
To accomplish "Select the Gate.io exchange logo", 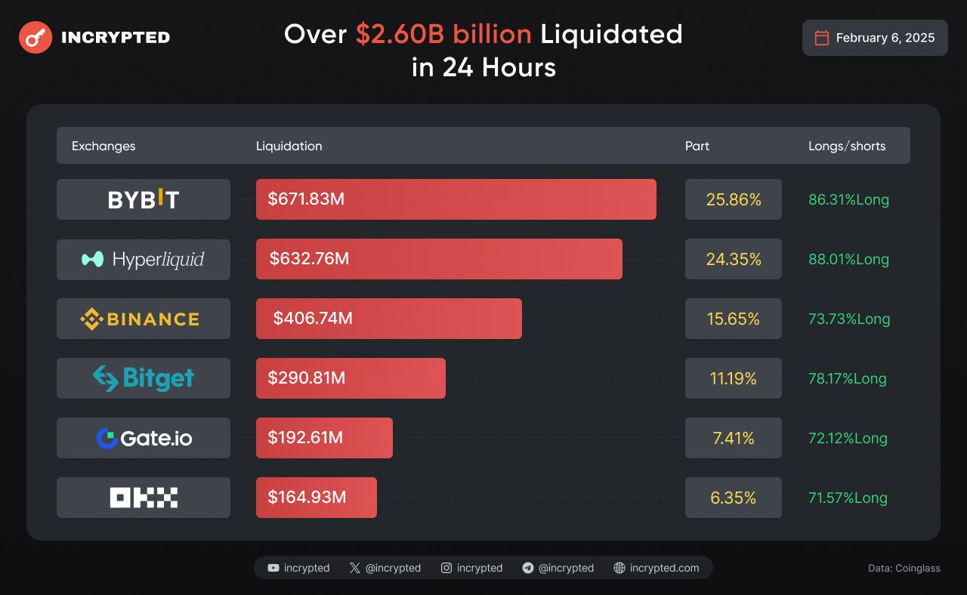I will point(144,438).
